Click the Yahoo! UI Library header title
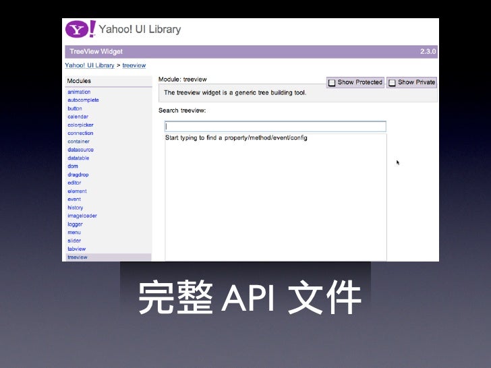The height and width of the screenshot is (368, 491). coord(140,29)
